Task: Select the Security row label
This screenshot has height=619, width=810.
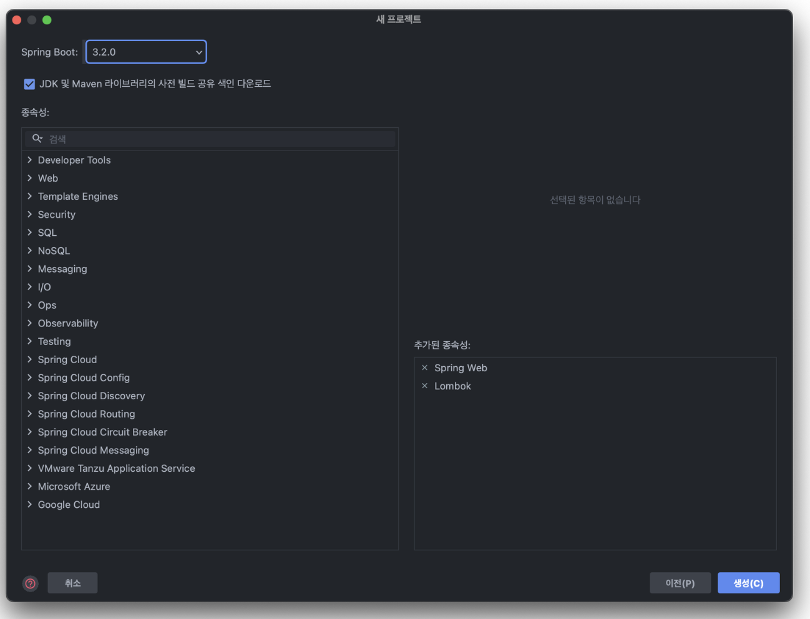Action: click(57, 215)
